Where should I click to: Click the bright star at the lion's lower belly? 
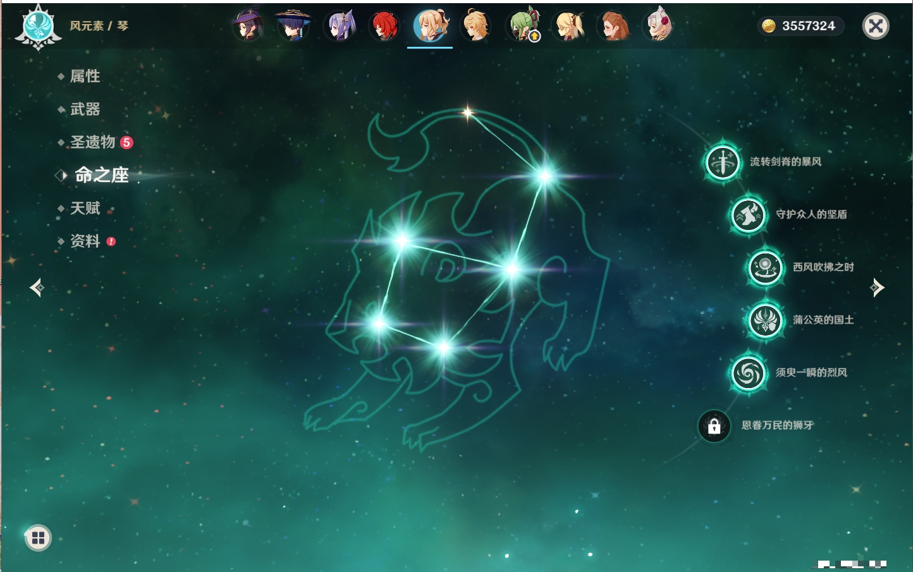pos(443,347)
